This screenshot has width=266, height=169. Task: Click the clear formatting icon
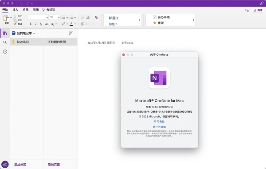[x=96, y=17]
